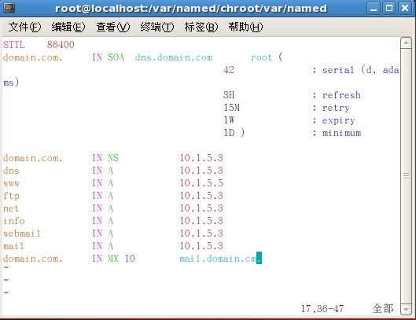Open the 终端(T) menu
The image size is (416, 320).
pyautogui.click(x=157, y=27)
